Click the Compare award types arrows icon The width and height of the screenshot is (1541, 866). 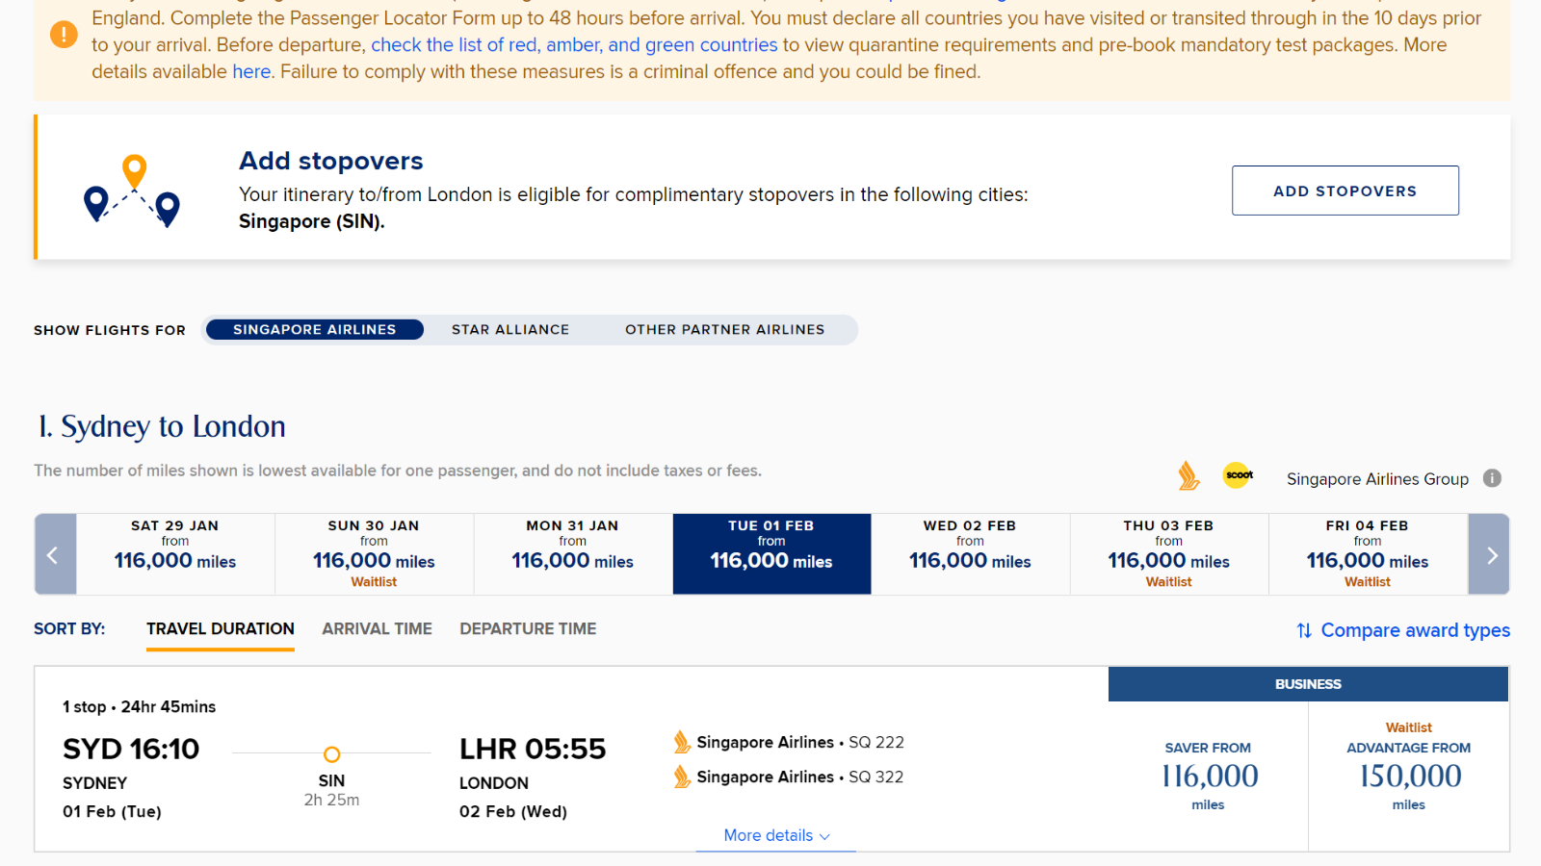1304,630
